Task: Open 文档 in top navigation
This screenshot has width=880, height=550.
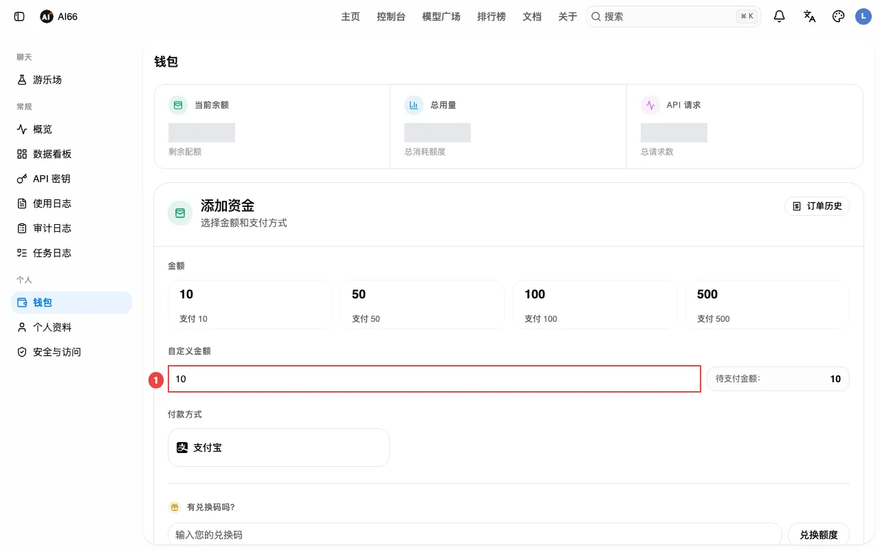Action: tap(532, 16)
